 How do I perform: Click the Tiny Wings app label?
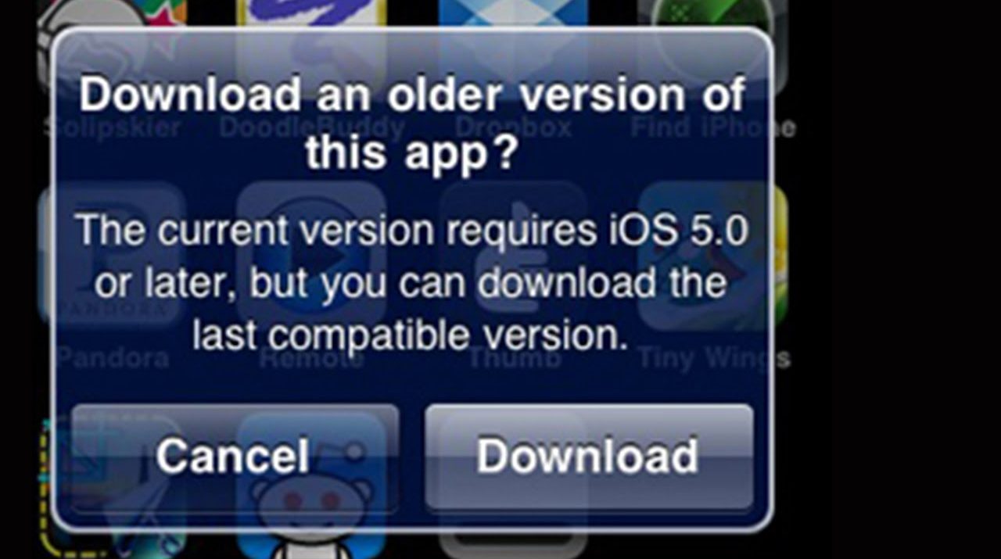pyautogui.click(x=714, y=358)
